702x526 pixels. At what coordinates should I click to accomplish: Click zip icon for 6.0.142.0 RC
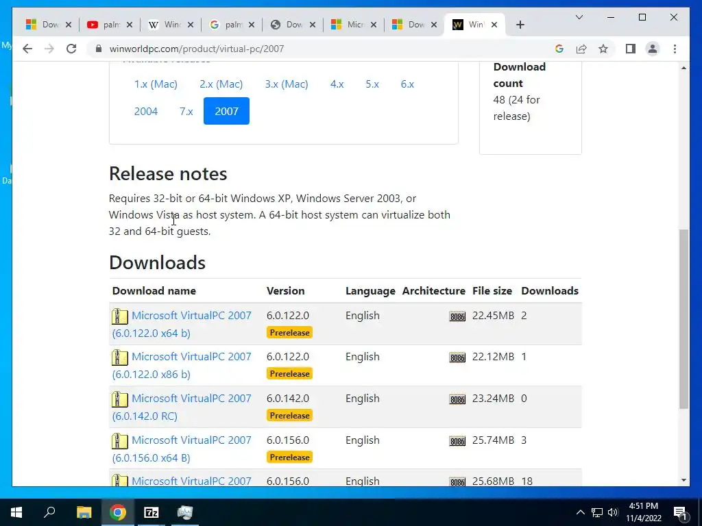[119, 399]
